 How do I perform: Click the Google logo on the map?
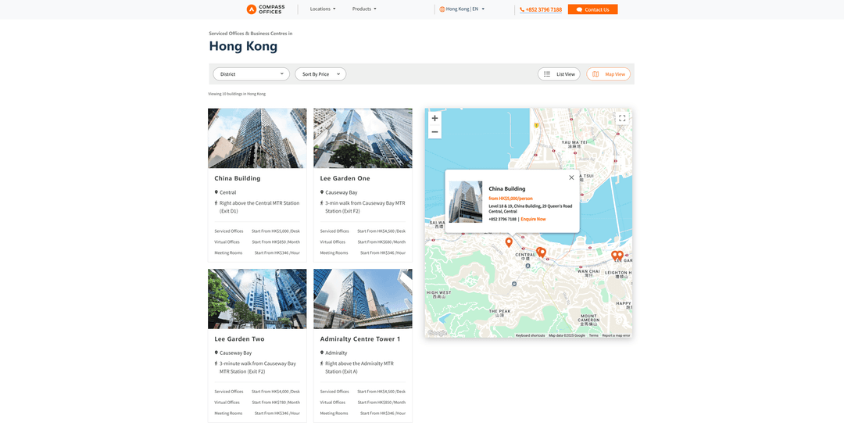[x=438, y=333]
